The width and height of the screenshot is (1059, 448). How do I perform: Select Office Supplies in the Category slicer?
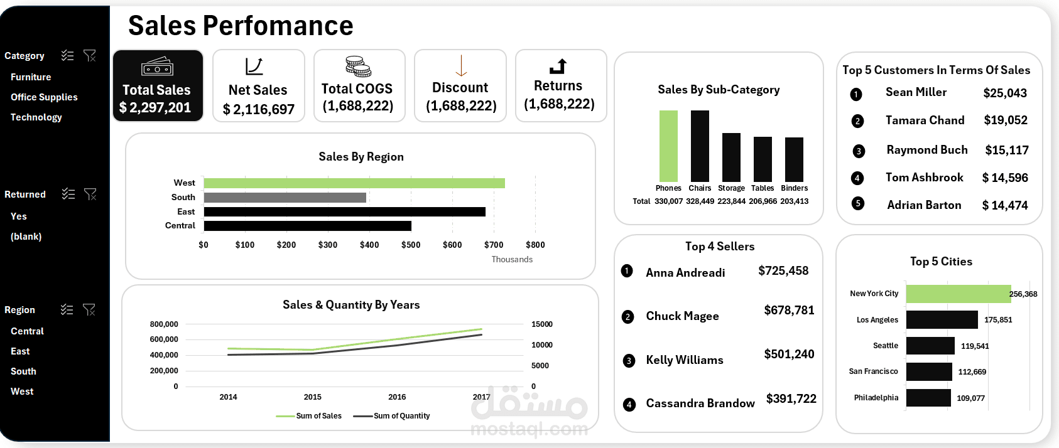pyautogui.click(x=44, y=97)
